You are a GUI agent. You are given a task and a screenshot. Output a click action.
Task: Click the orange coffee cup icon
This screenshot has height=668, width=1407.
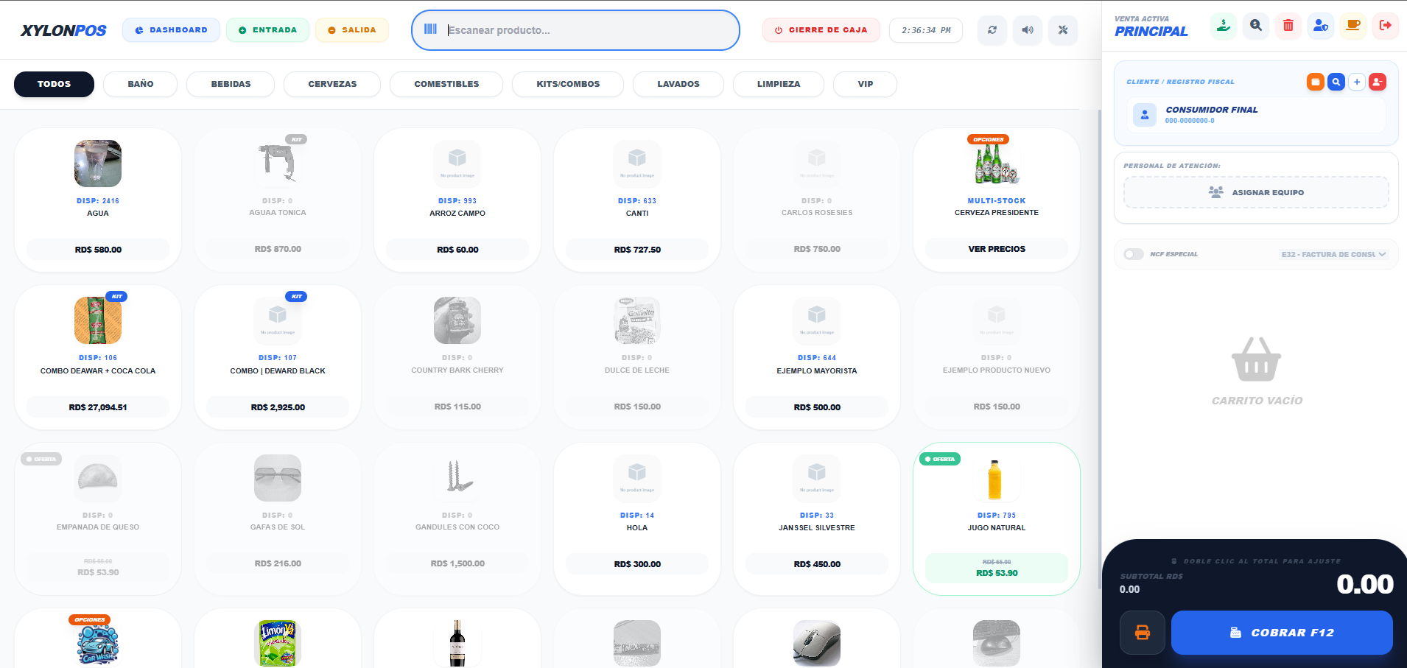click(x=1353, y=26)
